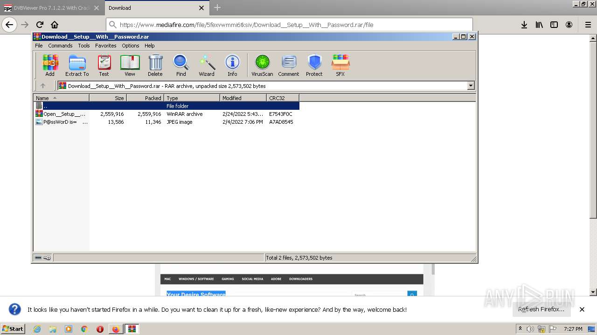Click WINDOWS / SOFTWARE nav link on webpage

196,279
